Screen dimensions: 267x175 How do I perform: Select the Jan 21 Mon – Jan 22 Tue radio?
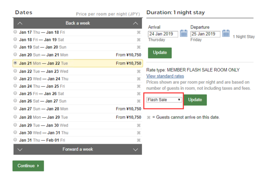tap(15, 63)
